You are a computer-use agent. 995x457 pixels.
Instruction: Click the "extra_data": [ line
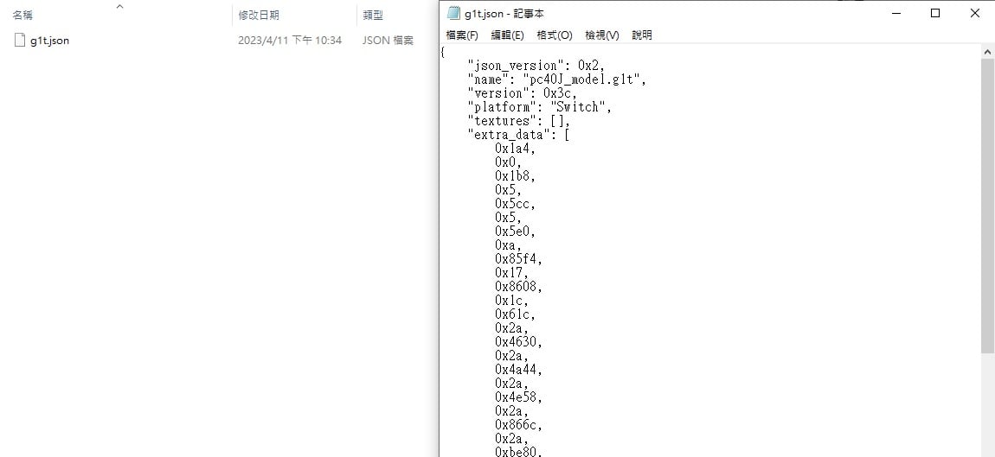[x=519, y=135]
